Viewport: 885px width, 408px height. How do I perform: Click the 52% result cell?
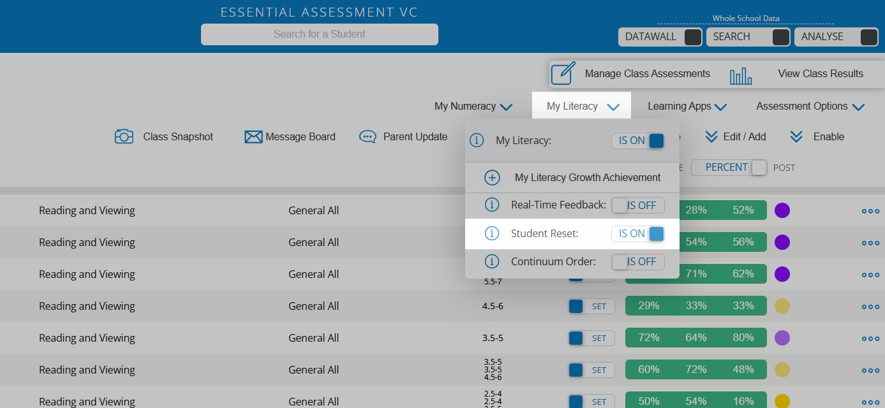coord(743,210)
